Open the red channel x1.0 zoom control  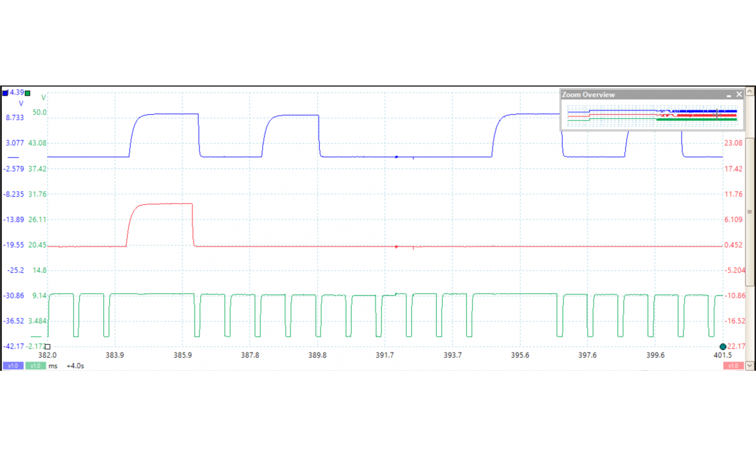coord(732,366)
